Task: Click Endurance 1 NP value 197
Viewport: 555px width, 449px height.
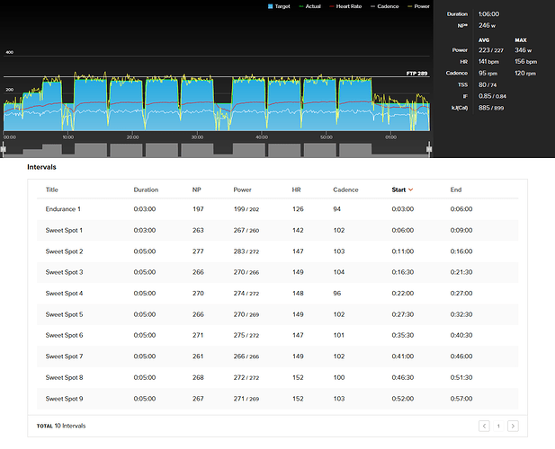Action: coord(198,209)
